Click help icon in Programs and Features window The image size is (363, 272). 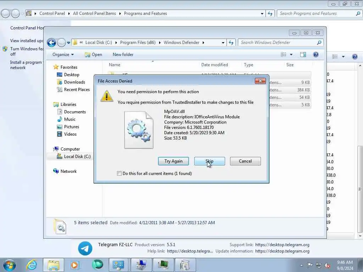tap(354, 57)
